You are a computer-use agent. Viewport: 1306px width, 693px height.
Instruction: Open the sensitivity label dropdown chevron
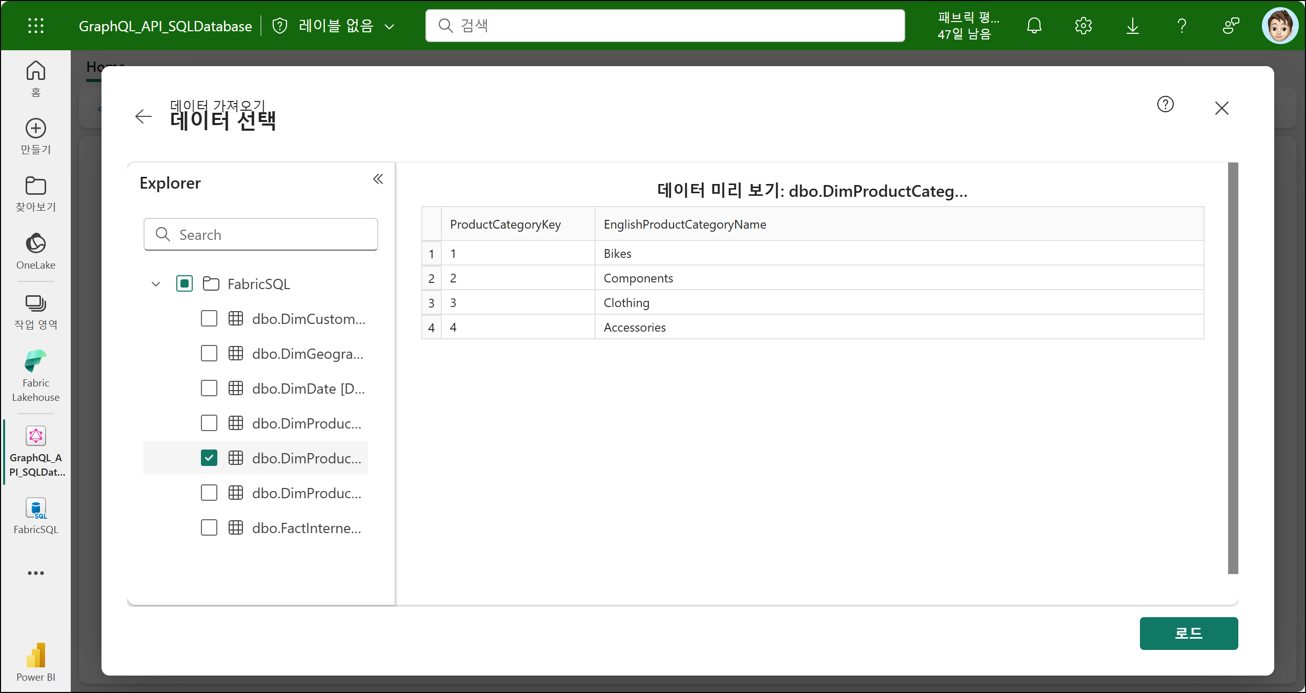pyautogui.click(x=390, y=27)
